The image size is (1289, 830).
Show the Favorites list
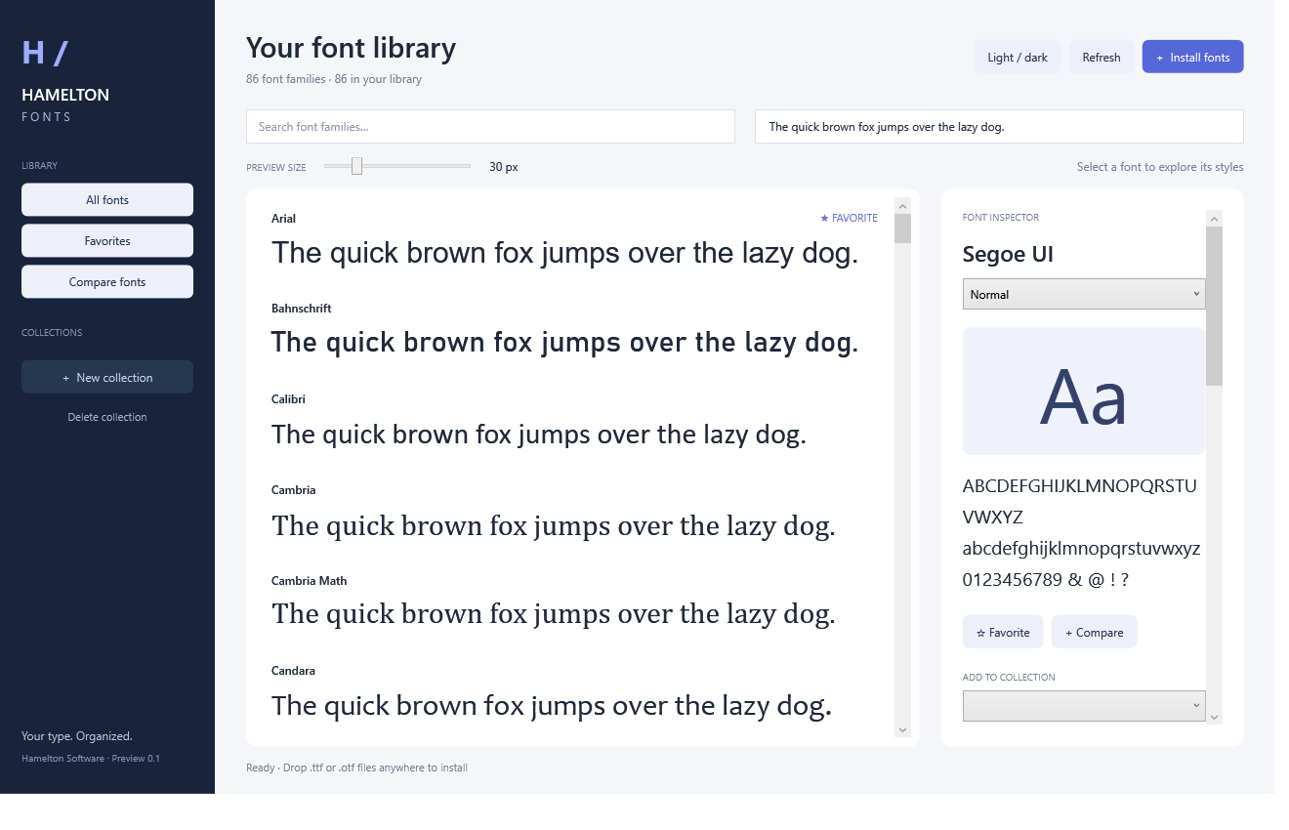107,241
